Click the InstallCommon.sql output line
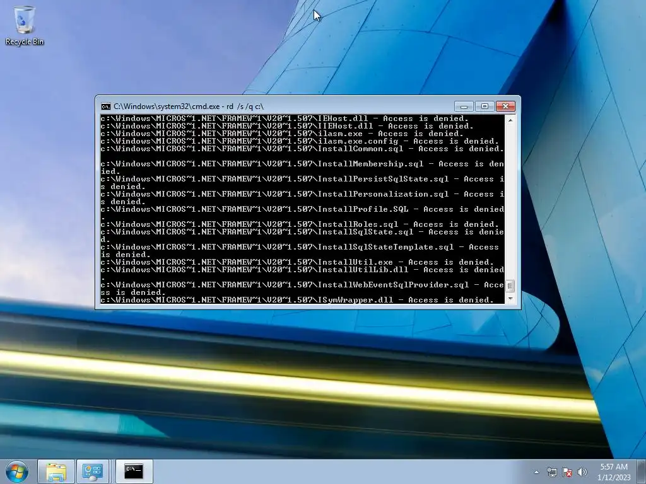This screenshot has width=646, height=484. 302,149
